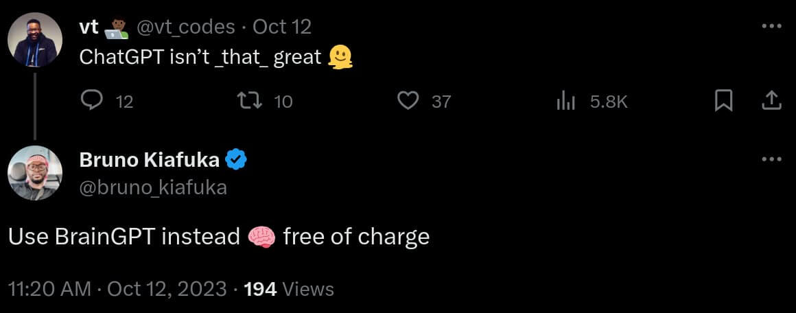796x313 pixels.
Task: Click the "Use BrainGPT instead" reply text
Action: click(x=124, y=237)
